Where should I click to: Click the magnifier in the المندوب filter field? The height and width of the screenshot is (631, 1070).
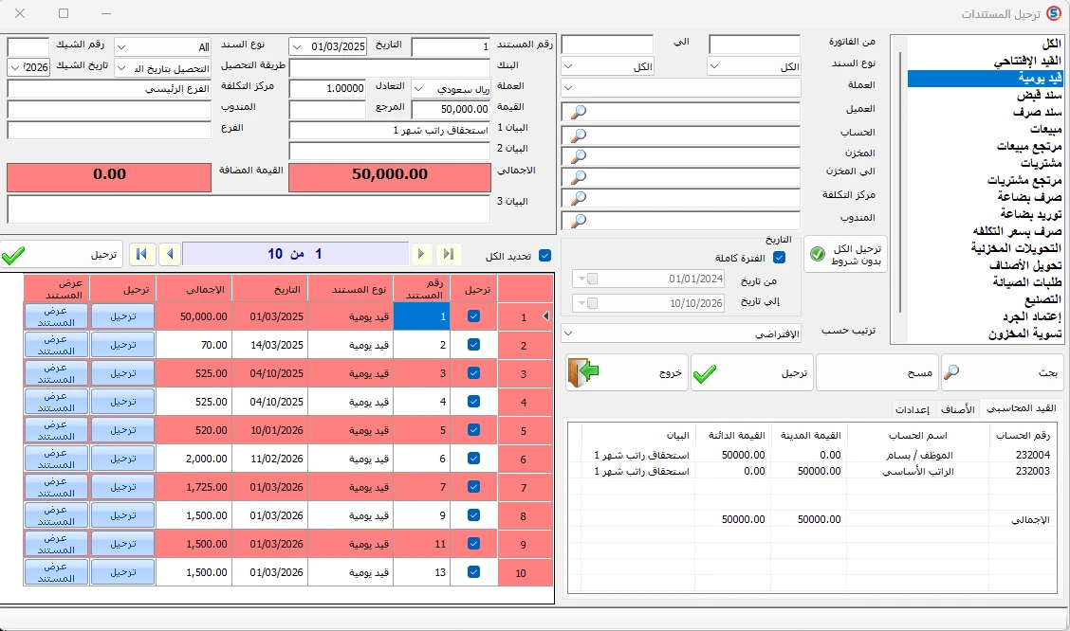point(578,221)
